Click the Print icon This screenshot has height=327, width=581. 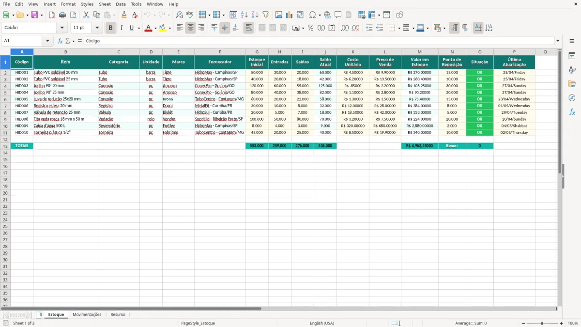coord(62,15)
